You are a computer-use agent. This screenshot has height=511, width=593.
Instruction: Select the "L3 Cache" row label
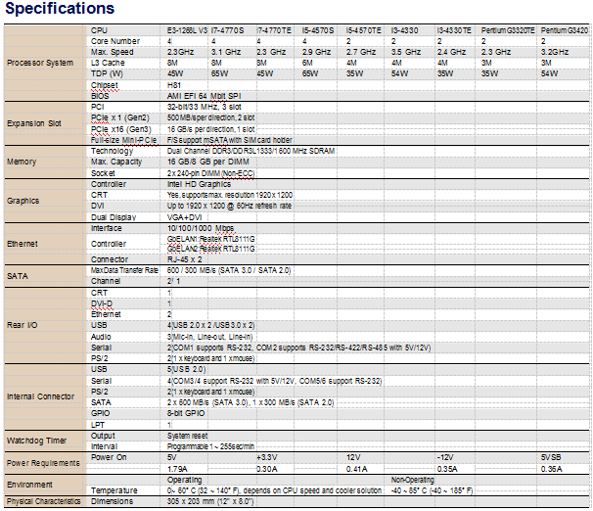108,63
